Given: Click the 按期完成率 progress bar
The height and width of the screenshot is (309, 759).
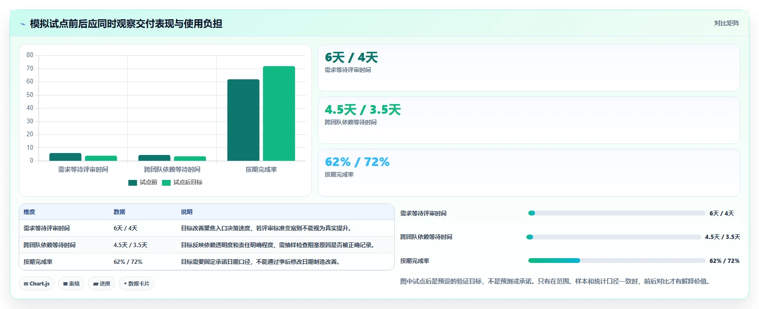Looking at the screenshot, I should [617, 261].
